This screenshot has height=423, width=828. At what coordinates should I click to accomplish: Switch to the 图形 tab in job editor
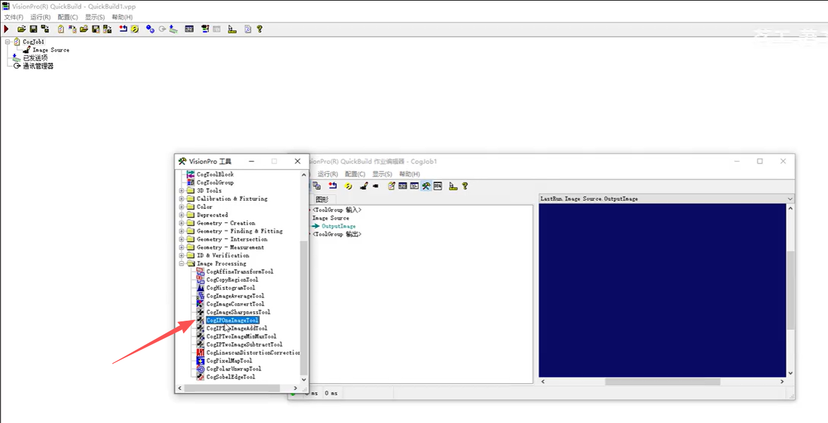coord(322,199)
